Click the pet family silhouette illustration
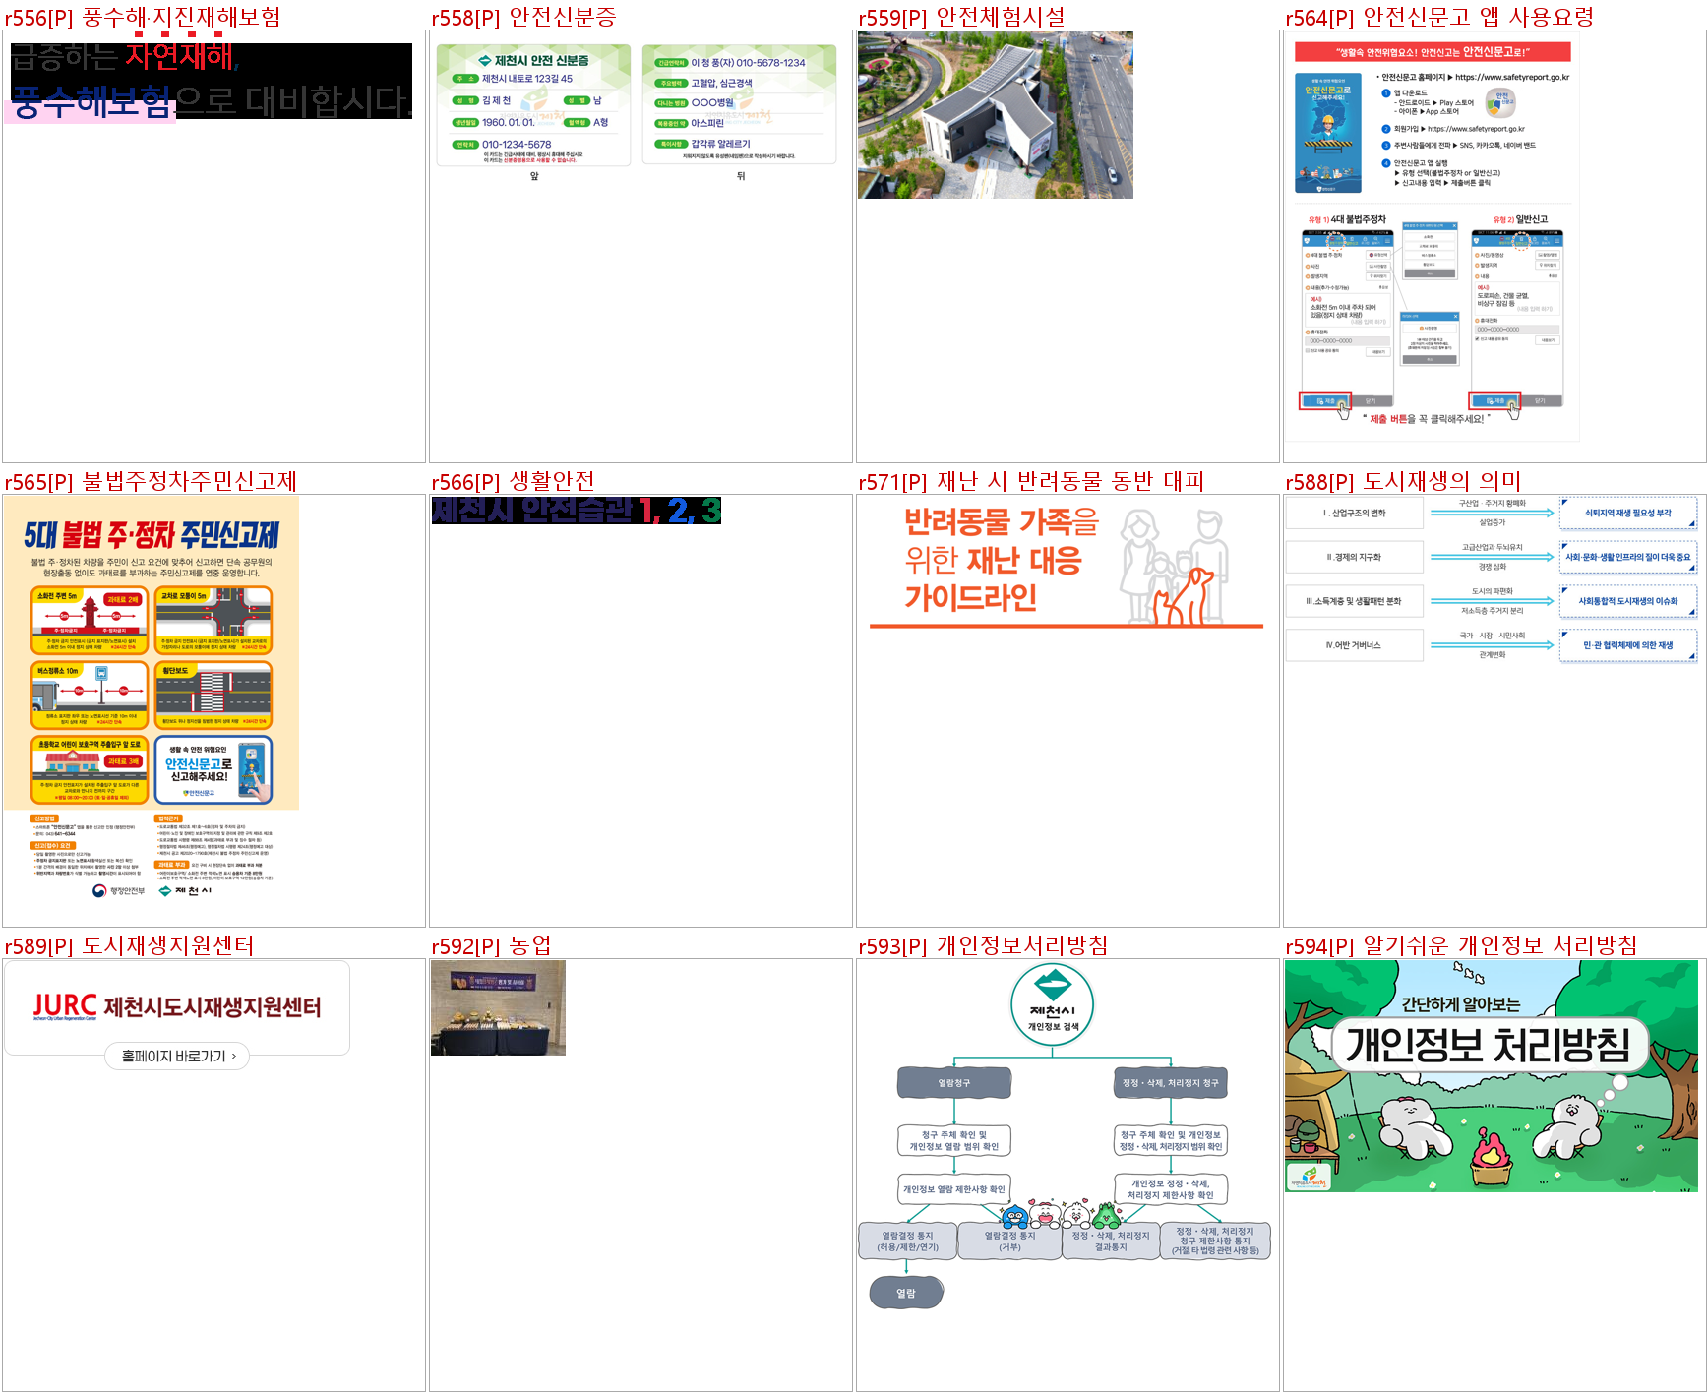The image size is (1708, 1393). tap(1176, 567)
